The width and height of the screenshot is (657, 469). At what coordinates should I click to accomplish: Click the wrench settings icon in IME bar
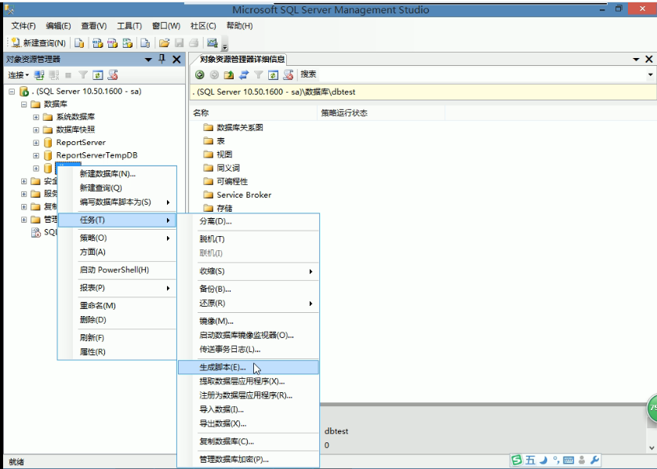pyautogui.click(x=594, y=460)
